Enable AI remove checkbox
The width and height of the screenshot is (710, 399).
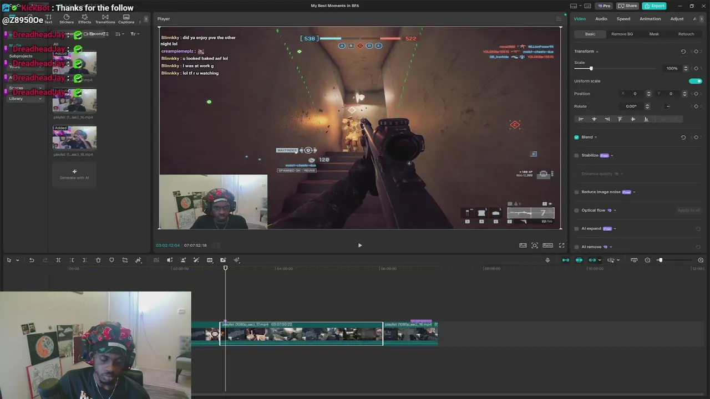click(576, 247)
